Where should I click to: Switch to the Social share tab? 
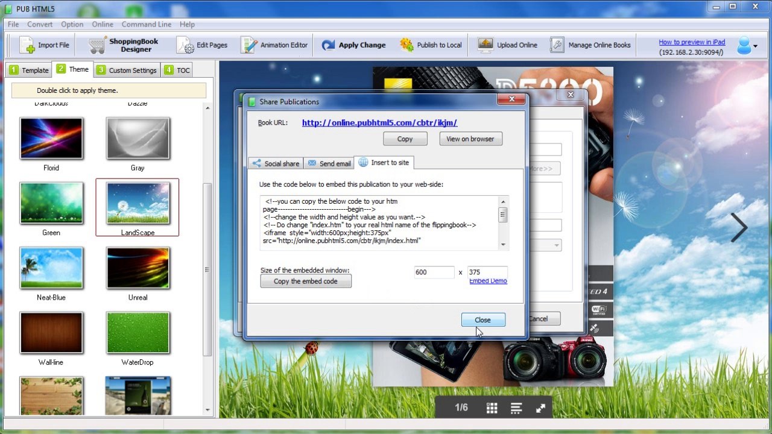276,163
